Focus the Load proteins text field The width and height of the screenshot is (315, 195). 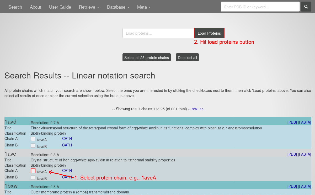click(x=158, y=33)
